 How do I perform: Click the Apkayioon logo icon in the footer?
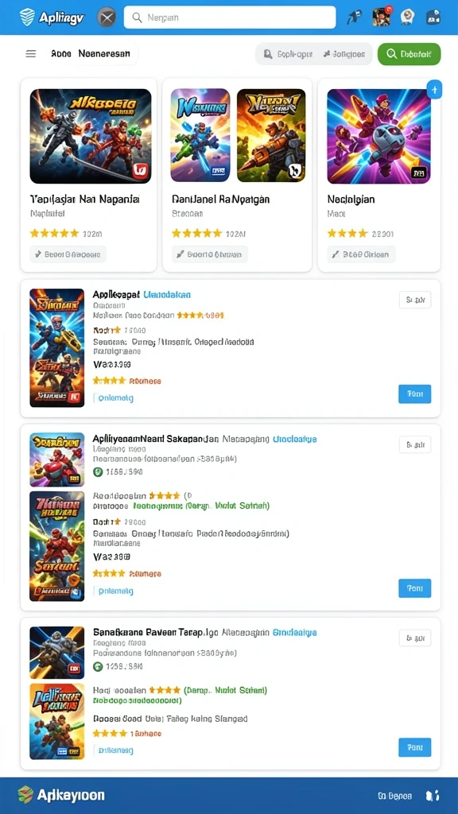pos(25,794)
